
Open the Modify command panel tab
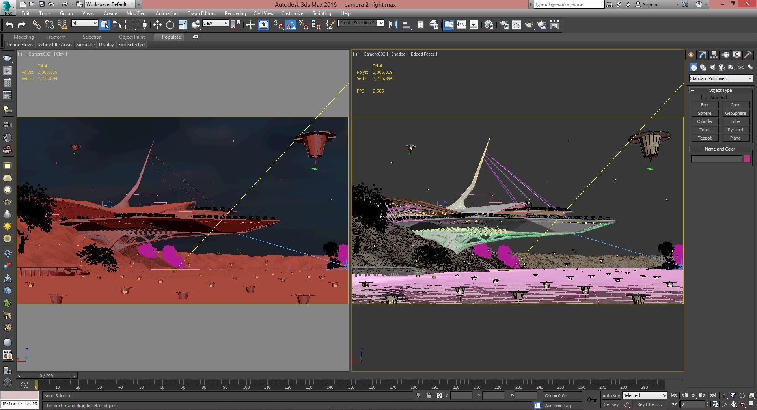pos(702,55)
